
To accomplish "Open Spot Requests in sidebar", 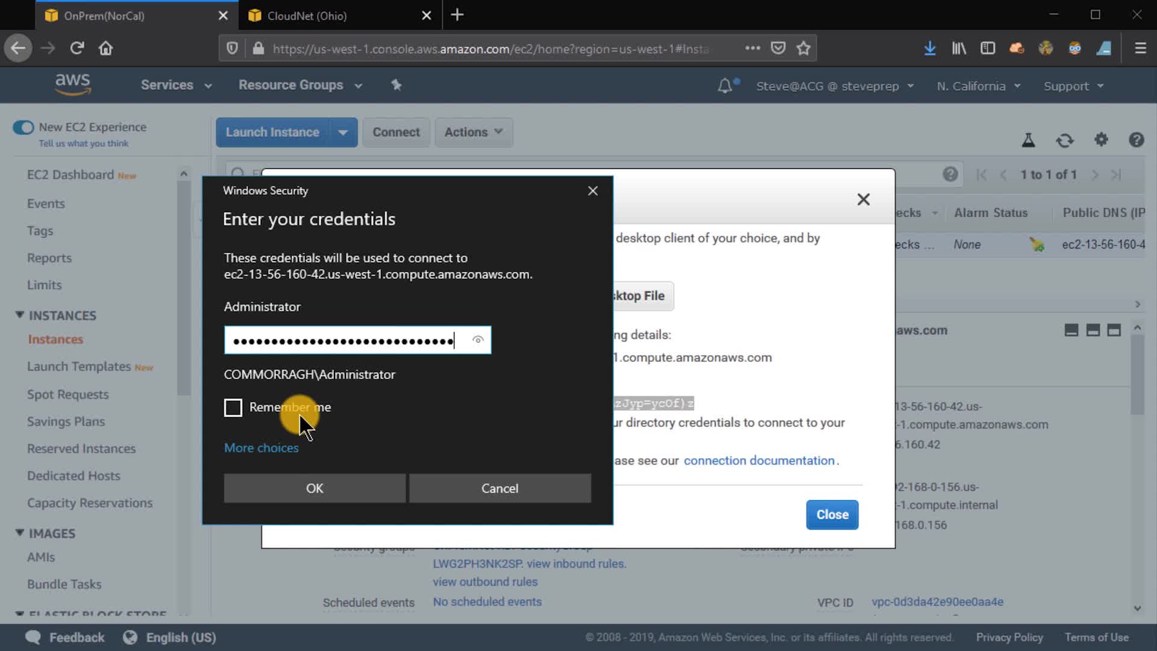I will [x=67, y=394].
